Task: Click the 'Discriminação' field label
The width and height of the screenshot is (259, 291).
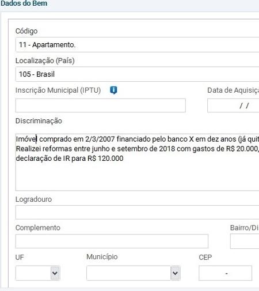Action: pos(39,121)
